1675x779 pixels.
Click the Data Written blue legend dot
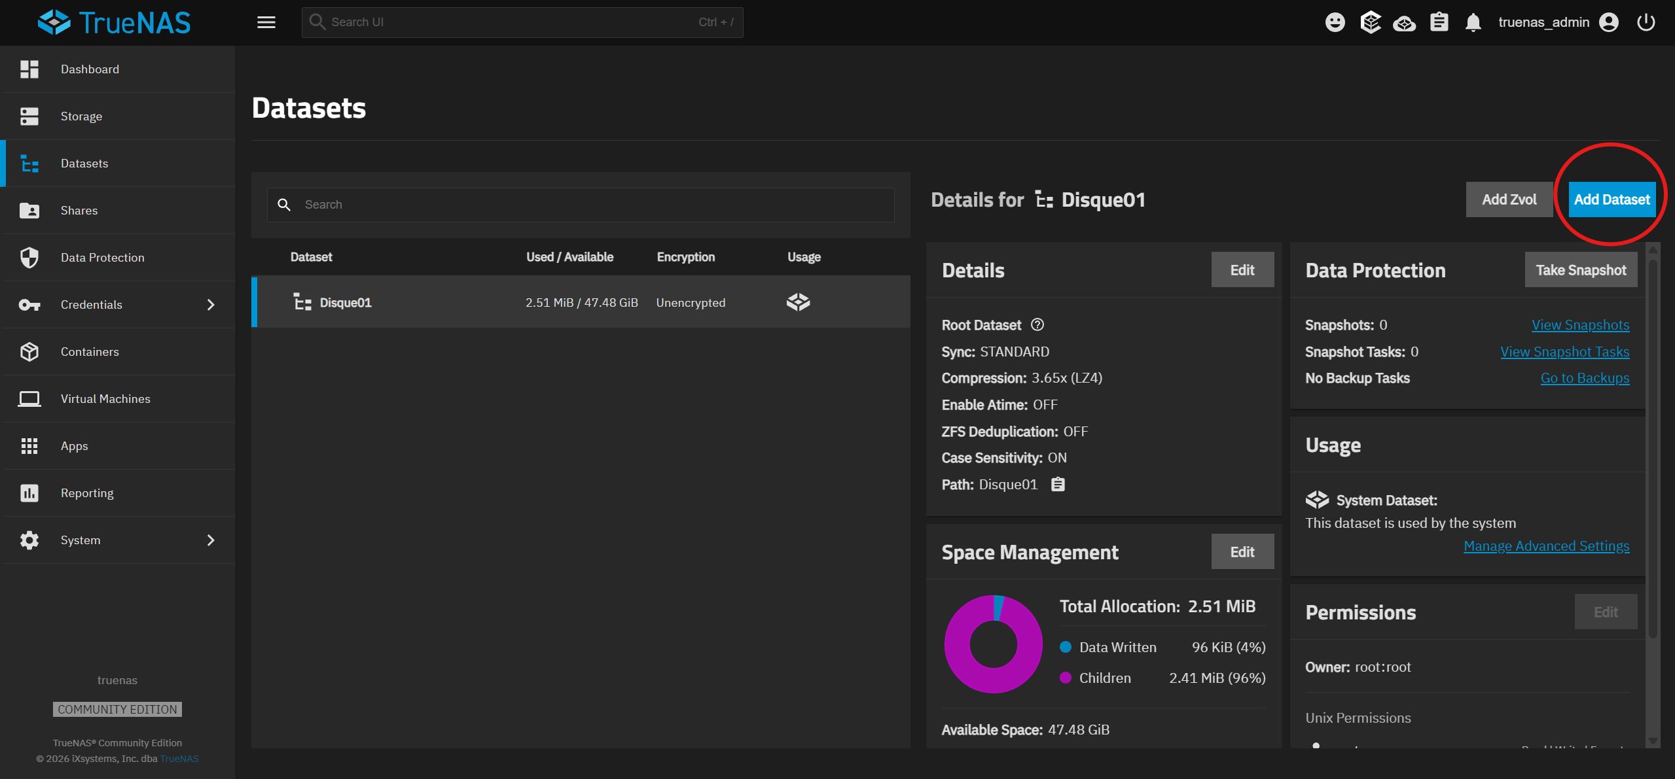tap(1065, 647)
